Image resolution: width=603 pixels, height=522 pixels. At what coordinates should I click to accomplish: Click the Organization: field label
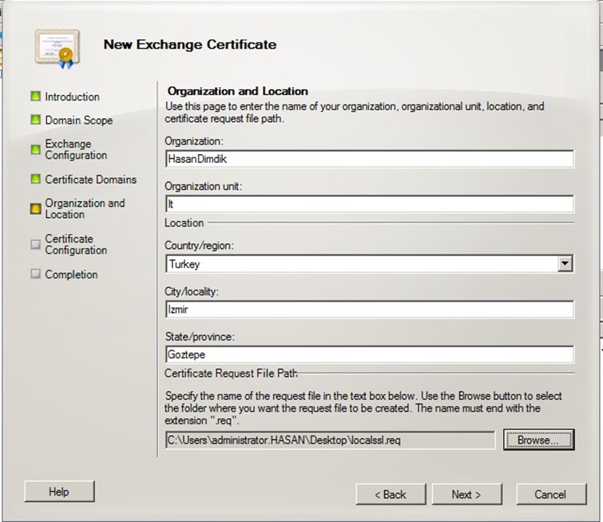tap(194, 141)
